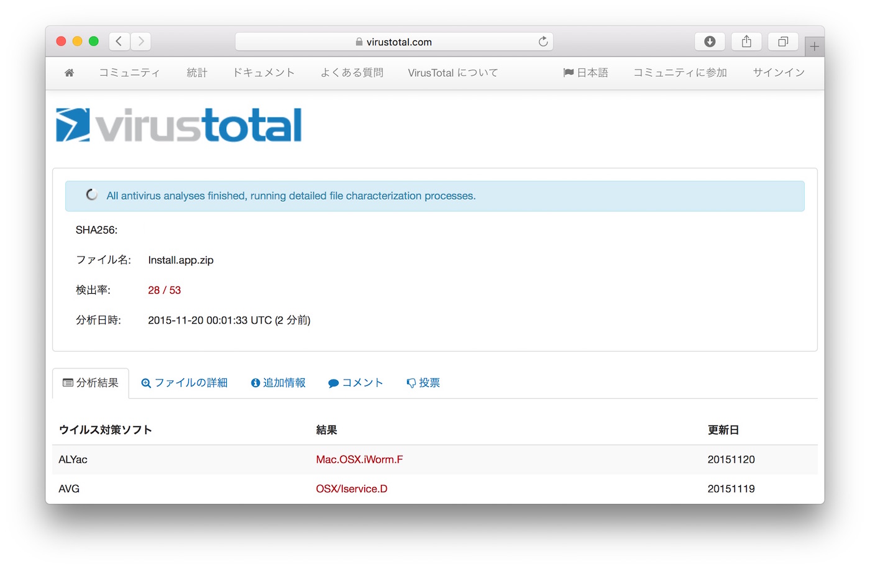This screenshot has height=569, width=870.
Task: Click the 検出率: label
Action: 93,290
